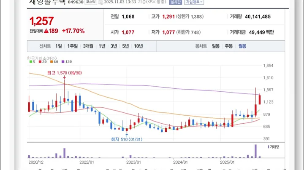This screenshot has width=304, height=170.
Task: Click the 거래량 value 40,141,485
Action: [258, 16]
